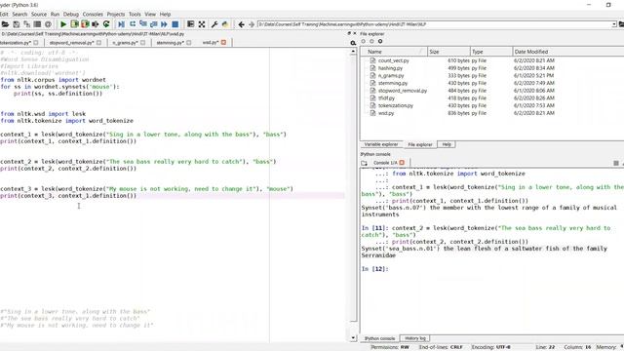Open file with the folder toolbar icon
The width and height of the screenshot is (624, 351).
point(5,24)
